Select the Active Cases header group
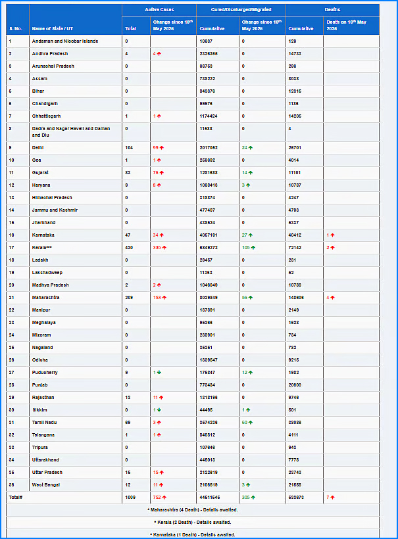The height and width of the screenshot is (539, 398). click(x=159, y=10)
